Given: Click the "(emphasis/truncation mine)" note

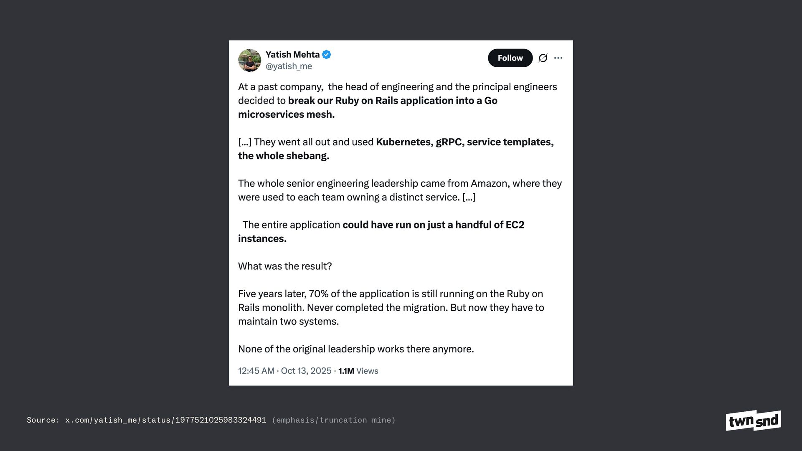Looking at the screenshot, I should pos(333,420).
